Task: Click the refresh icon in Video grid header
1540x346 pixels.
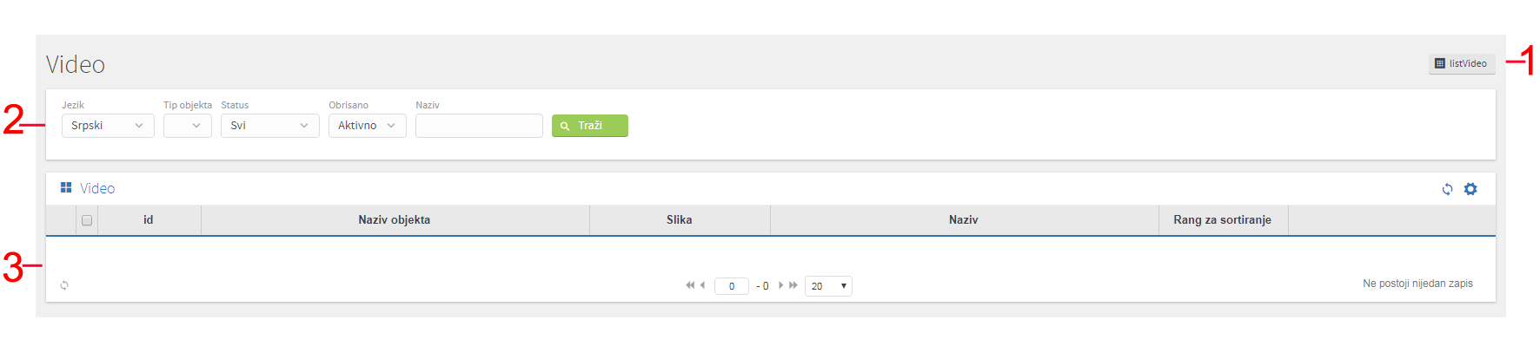Action: click(1447, 189)
